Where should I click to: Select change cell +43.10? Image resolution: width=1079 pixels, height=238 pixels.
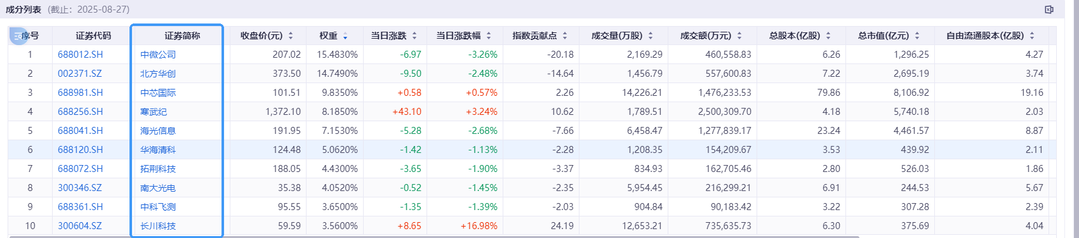[407, 112]
